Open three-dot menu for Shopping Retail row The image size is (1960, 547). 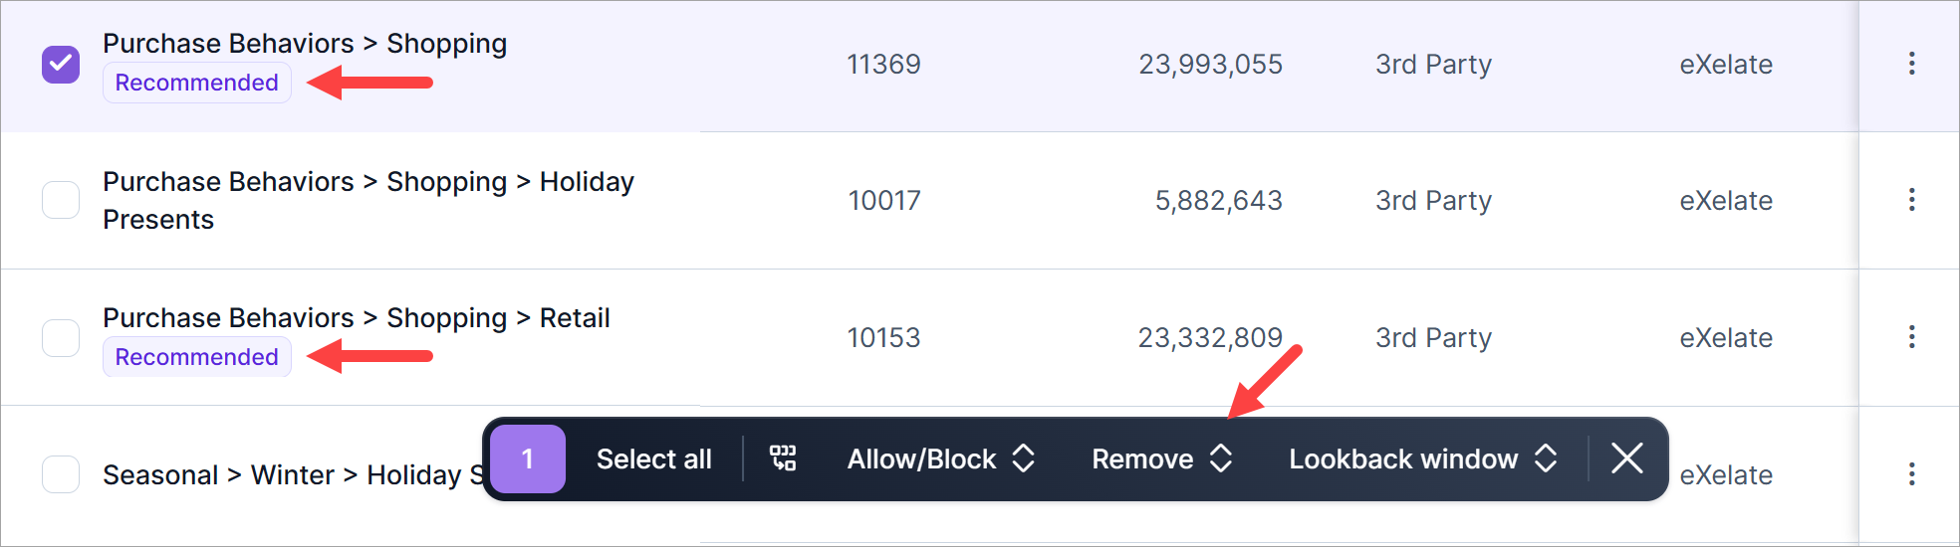tap(1911, 337)
